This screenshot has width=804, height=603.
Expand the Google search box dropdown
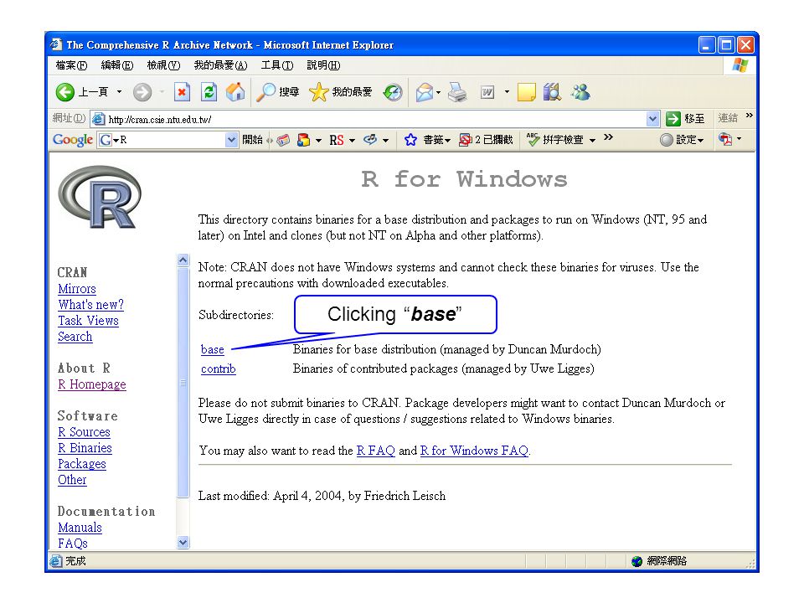click(231, 140)
